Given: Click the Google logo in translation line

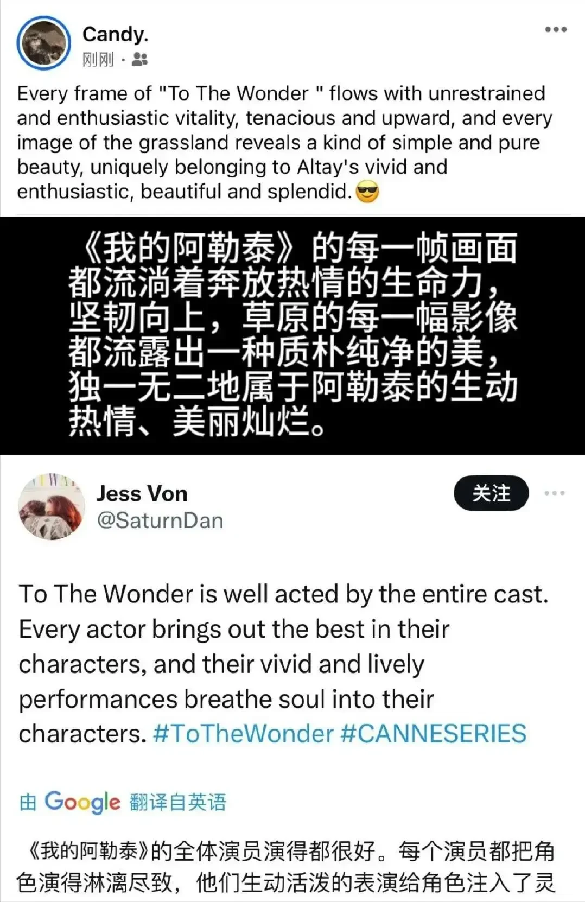Looking at the screenshot, I should coord(82,802).
